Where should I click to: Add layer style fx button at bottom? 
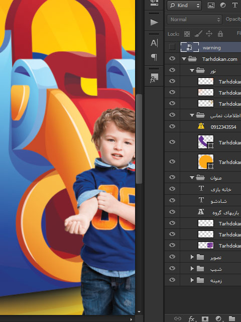coord(192,318)
